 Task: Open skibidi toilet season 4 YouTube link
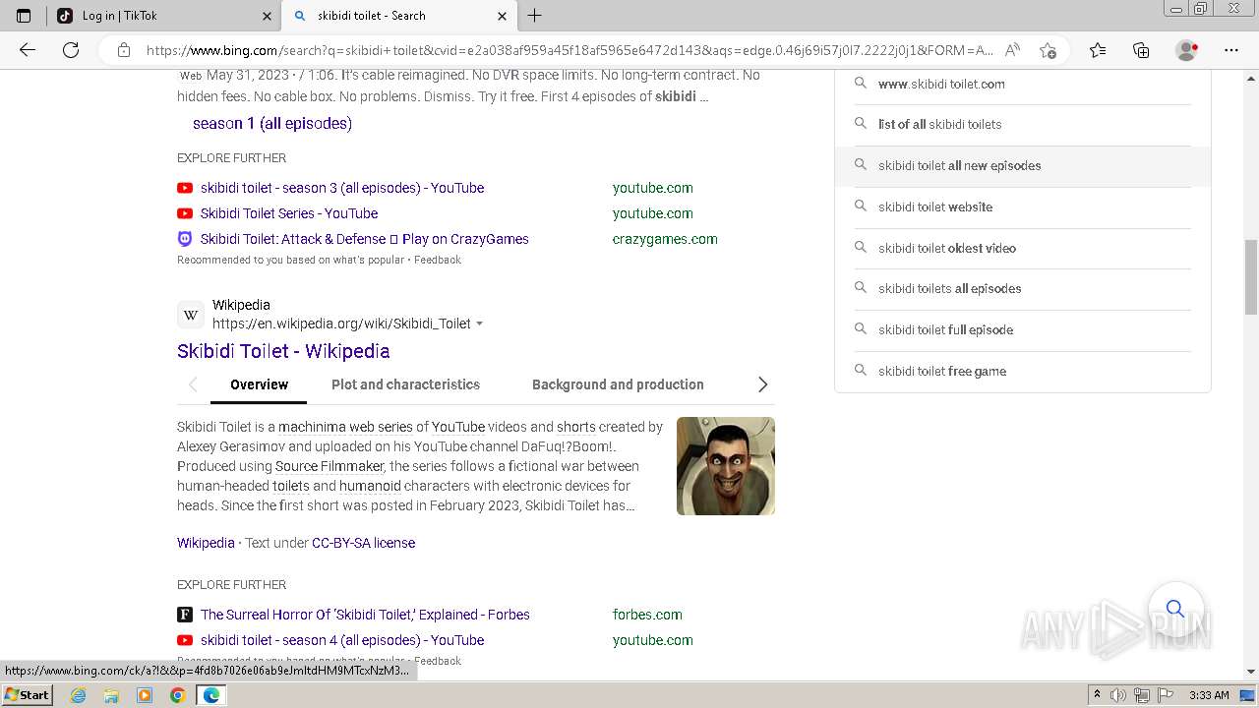click(342, 640)
